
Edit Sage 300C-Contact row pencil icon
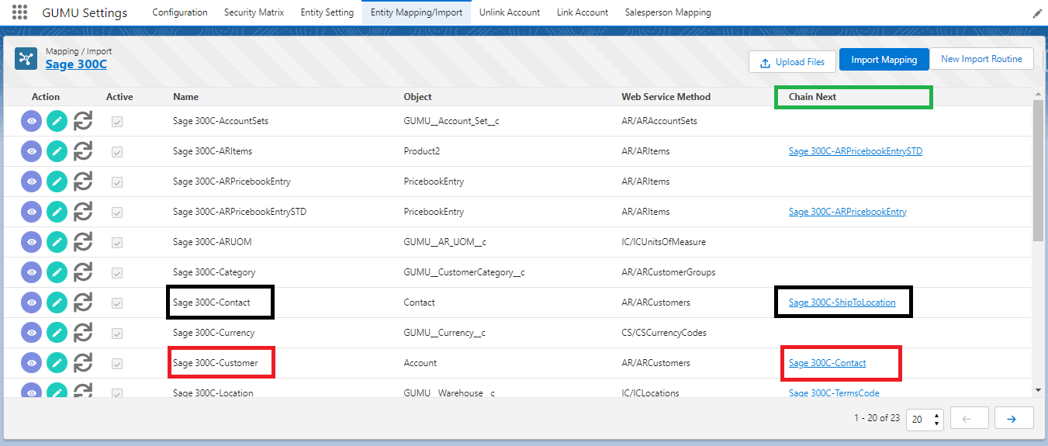pyautogui.click(x=57, y=303)
